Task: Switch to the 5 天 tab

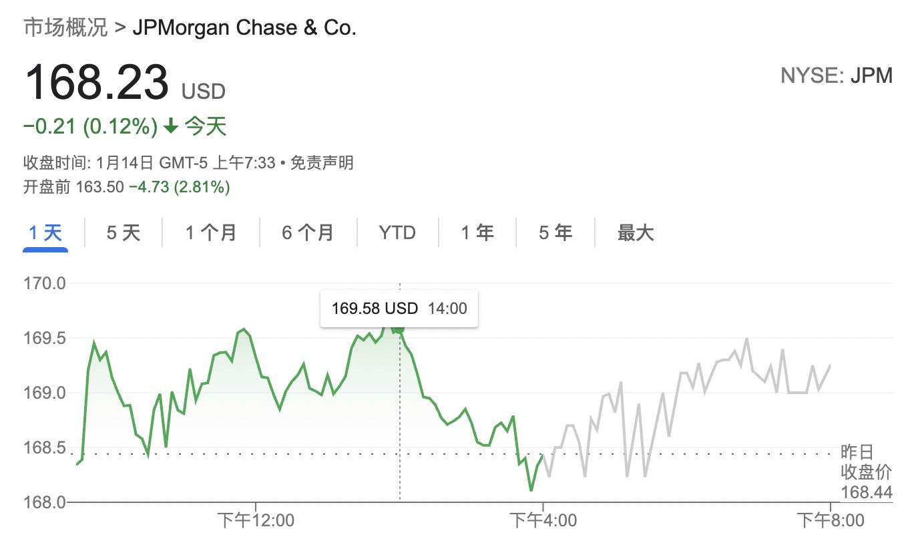Action: tap(124, 233)
